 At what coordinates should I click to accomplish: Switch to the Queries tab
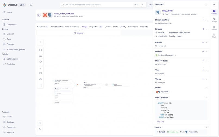108,27
